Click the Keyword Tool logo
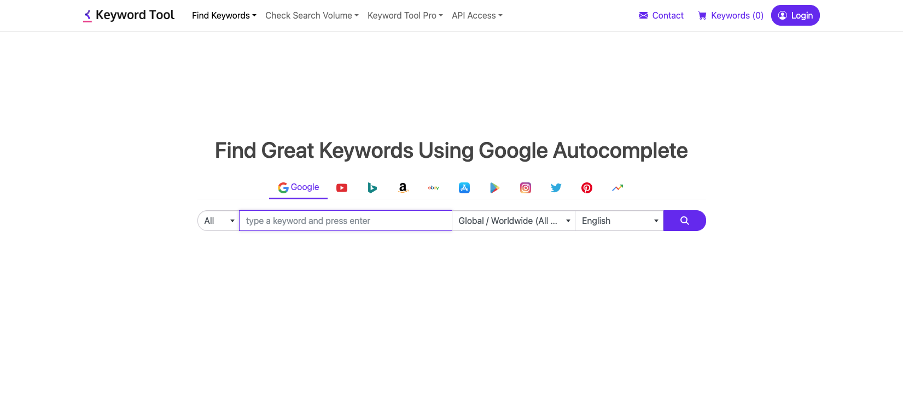The height and width of the screenshot is (415, 903). tap(129, 15)
